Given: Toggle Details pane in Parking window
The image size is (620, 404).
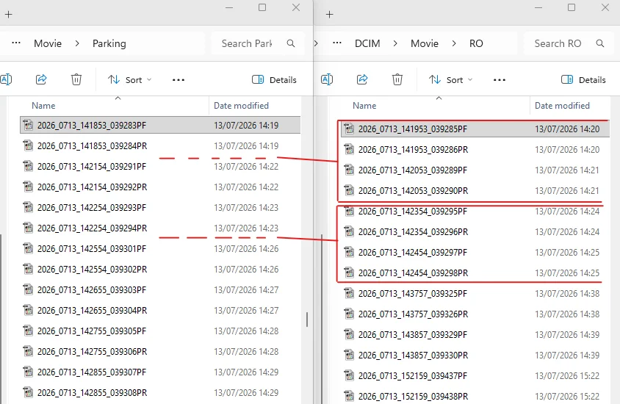Looking at the screenshot, I should tap(274, 80).
